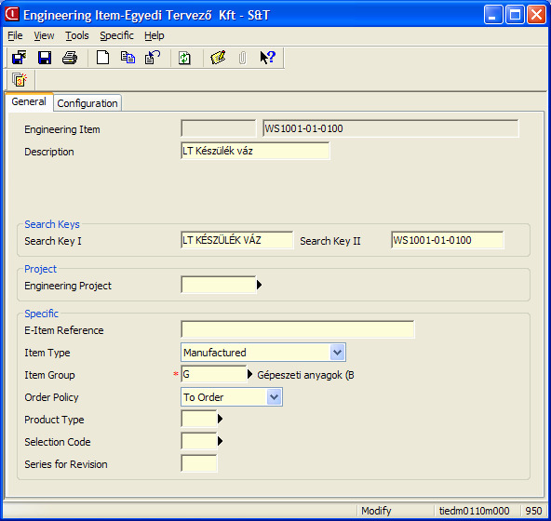Click the Series for Revision field

[x=199, y=463]
